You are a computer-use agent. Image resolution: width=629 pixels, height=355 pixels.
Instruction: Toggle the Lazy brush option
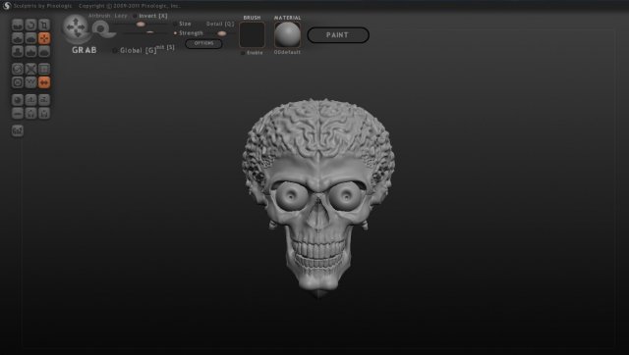point(121,16)
